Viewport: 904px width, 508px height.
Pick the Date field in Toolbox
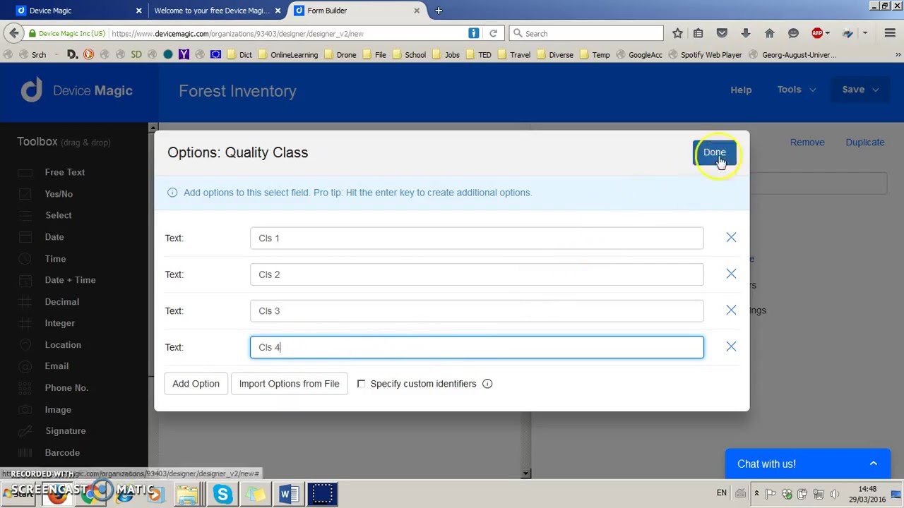[x=54, y=237]
